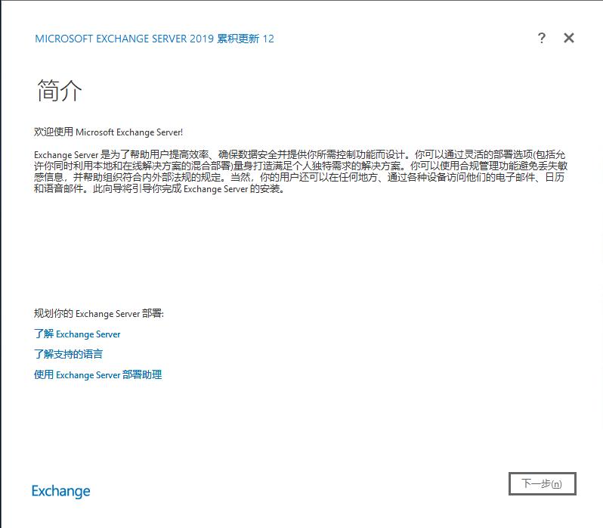
Task: Click the Exchange logo text at bottom
Action: pyautogui.click(x=60, y=491)
